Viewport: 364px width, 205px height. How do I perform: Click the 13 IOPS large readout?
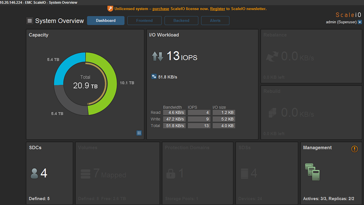[182, 56]
